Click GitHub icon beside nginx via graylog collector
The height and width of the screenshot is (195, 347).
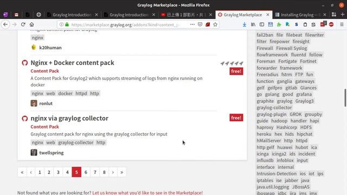25,119
